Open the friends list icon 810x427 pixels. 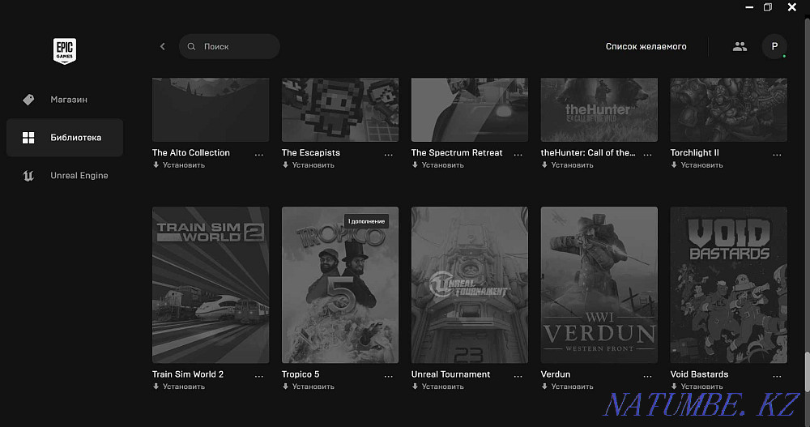pos(739,47)
